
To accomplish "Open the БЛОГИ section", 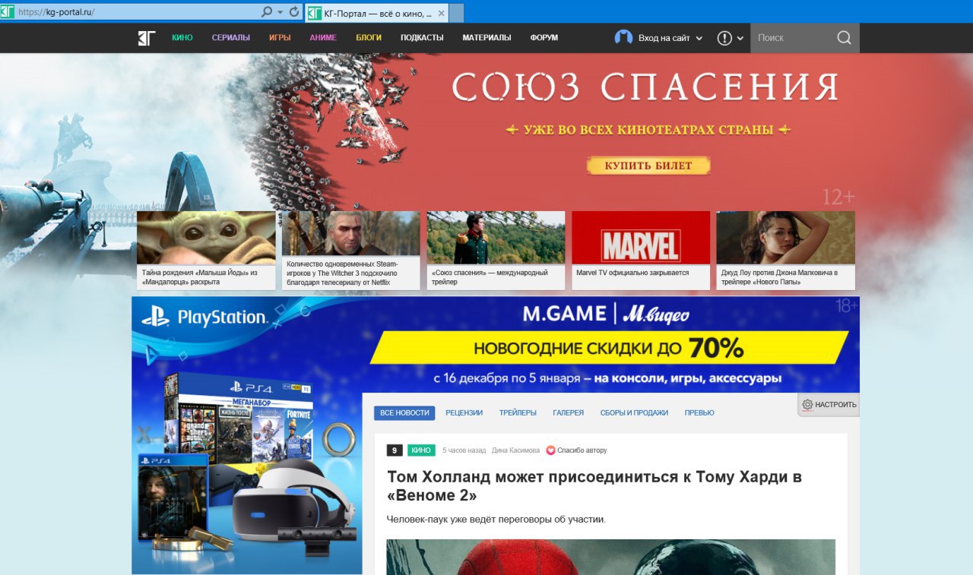I will pos(369,38).
